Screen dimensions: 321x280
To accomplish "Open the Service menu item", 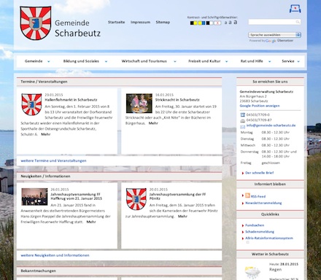I will (x=288, y=61).
